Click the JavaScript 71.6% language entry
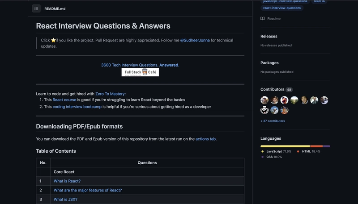The image size is (358, 204). (x=276, y=151)
